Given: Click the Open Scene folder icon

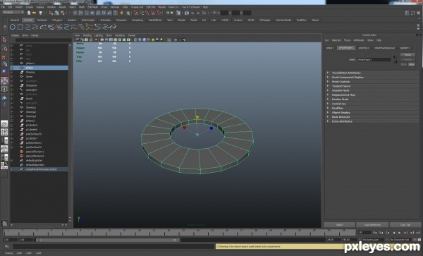Looking at the screenshot, I should 35,13.
